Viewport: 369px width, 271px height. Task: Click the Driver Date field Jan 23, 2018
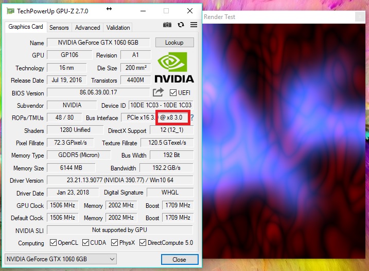point(73,192)
